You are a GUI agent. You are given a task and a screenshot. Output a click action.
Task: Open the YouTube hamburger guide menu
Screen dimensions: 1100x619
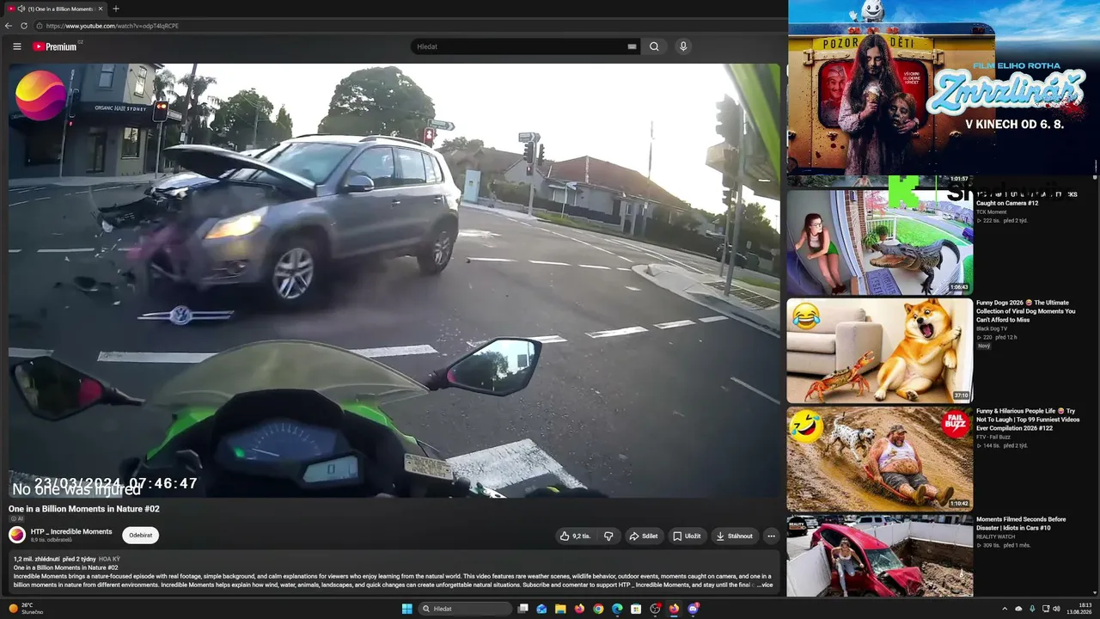pos(16,46)
